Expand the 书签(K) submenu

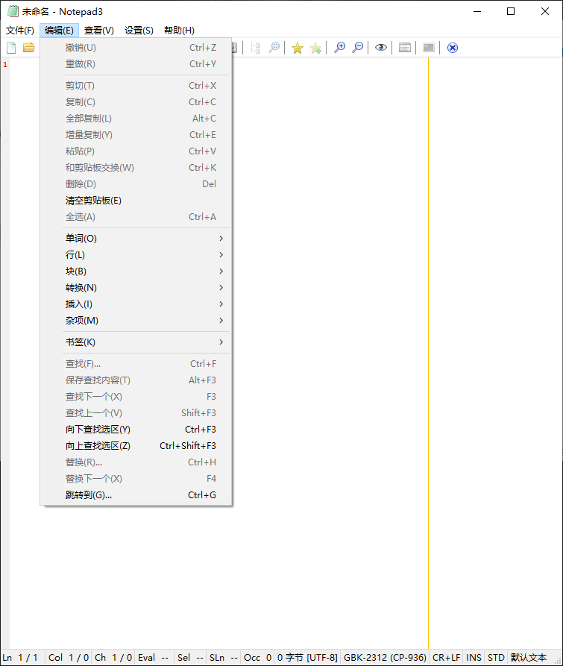tap(136, 342)
